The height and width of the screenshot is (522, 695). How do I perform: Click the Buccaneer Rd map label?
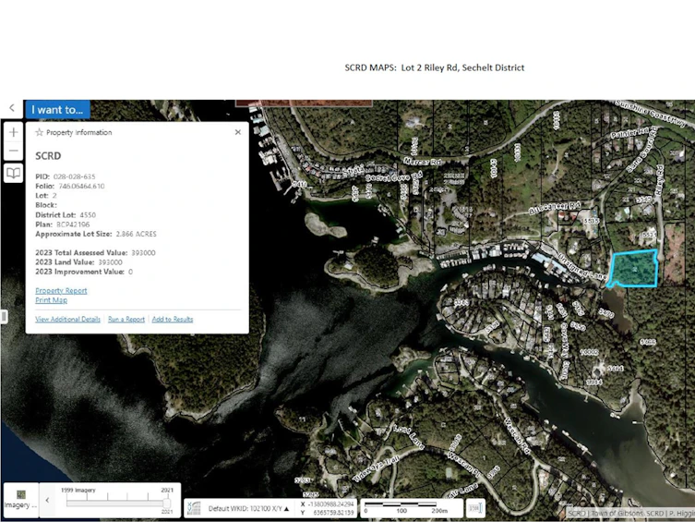click(555, 208)
